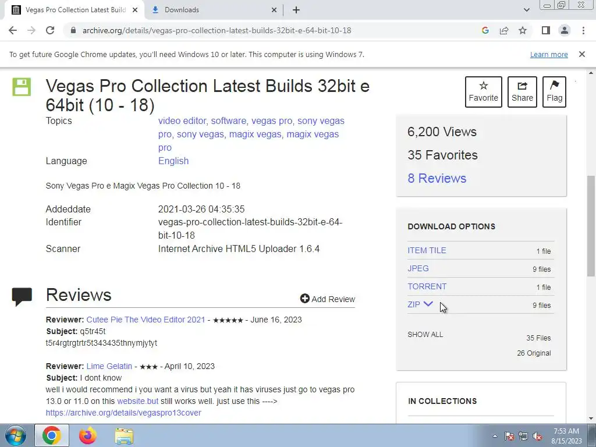Viewport: 596px width, 447px height.
Task: Click the English language link
Action: (173, 161)
